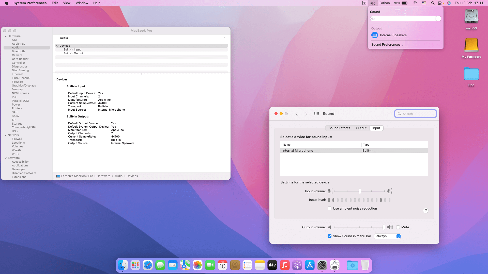Open Messages app in Dock
Screen dimensions: 488x274
(x=160, y=265)
